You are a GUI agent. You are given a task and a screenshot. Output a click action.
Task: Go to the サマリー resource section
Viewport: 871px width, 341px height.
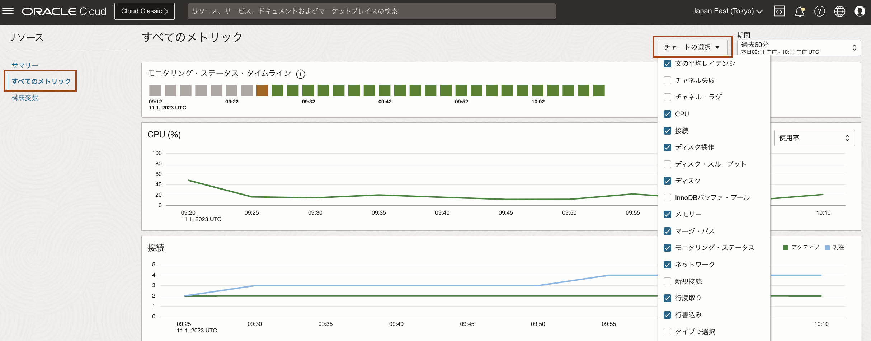pos(25,65)
